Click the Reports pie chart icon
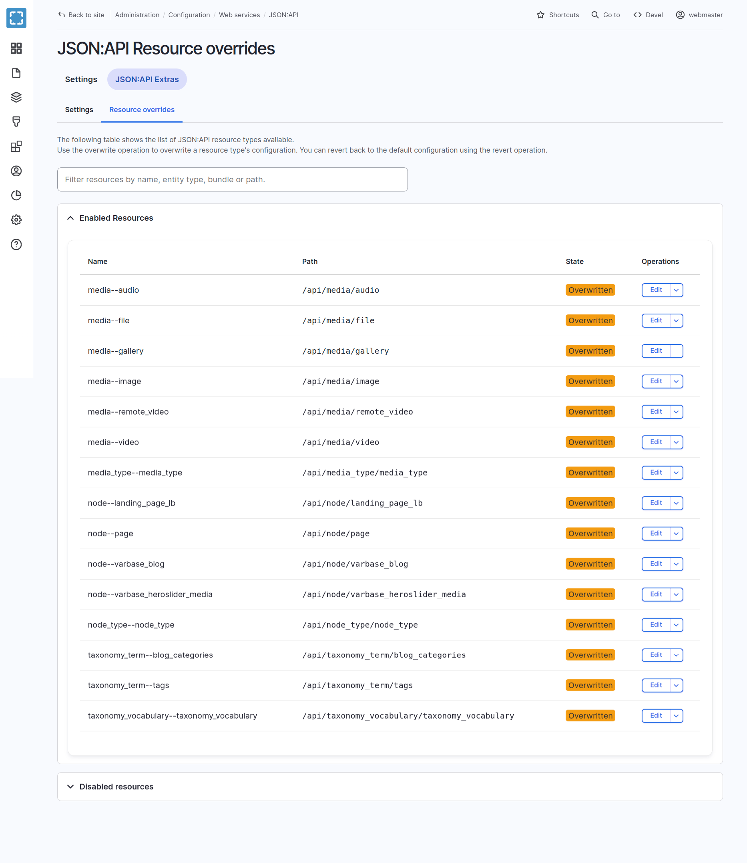The image size is (747, 864). 16,195
